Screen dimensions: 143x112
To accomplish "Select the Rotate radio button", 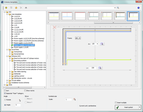I will click(5, 100).
